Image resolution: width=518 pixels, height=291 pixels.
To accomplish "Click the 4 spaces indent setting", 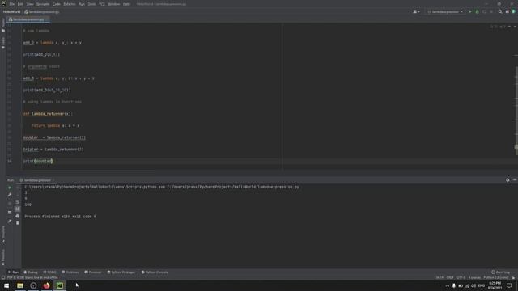I will pyautogui.click(x=474, y=278).
